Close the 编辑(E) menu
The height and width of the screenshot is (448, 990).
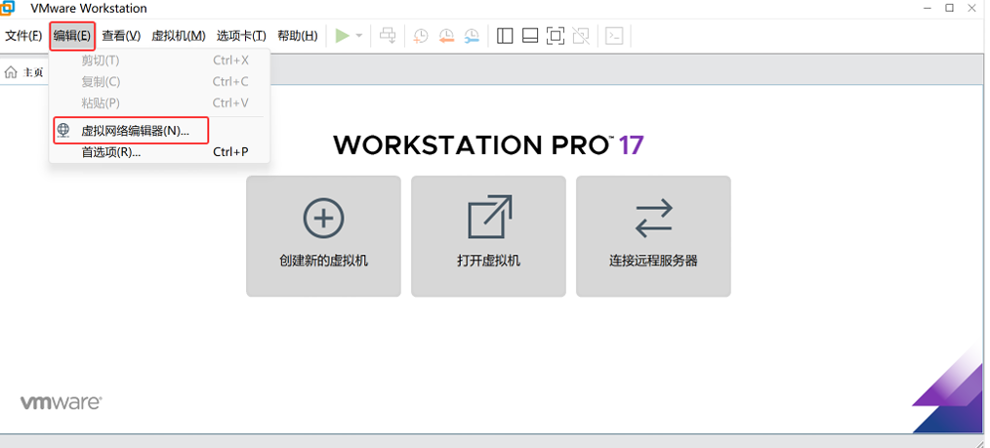click(72, 36)
